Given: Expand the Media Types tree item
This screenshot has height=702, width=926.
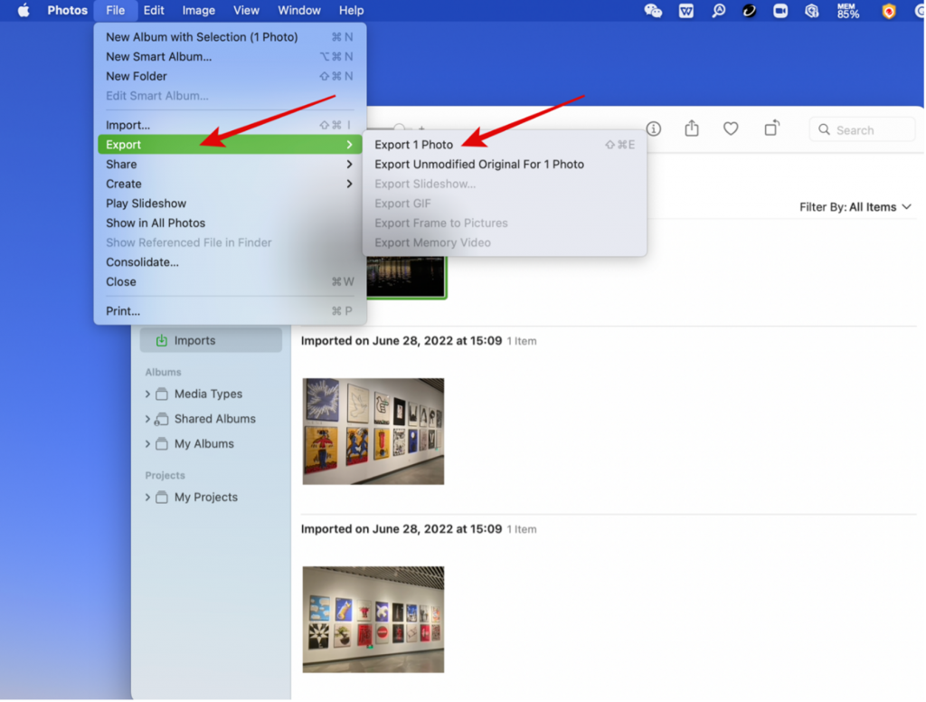Looking at the screenshot, I should coord(148,394).
